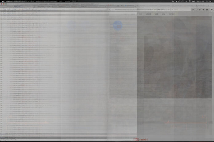The image size is (214, 142).
Task: Click the Wi-Fi status icon
Action: (190, 1)
